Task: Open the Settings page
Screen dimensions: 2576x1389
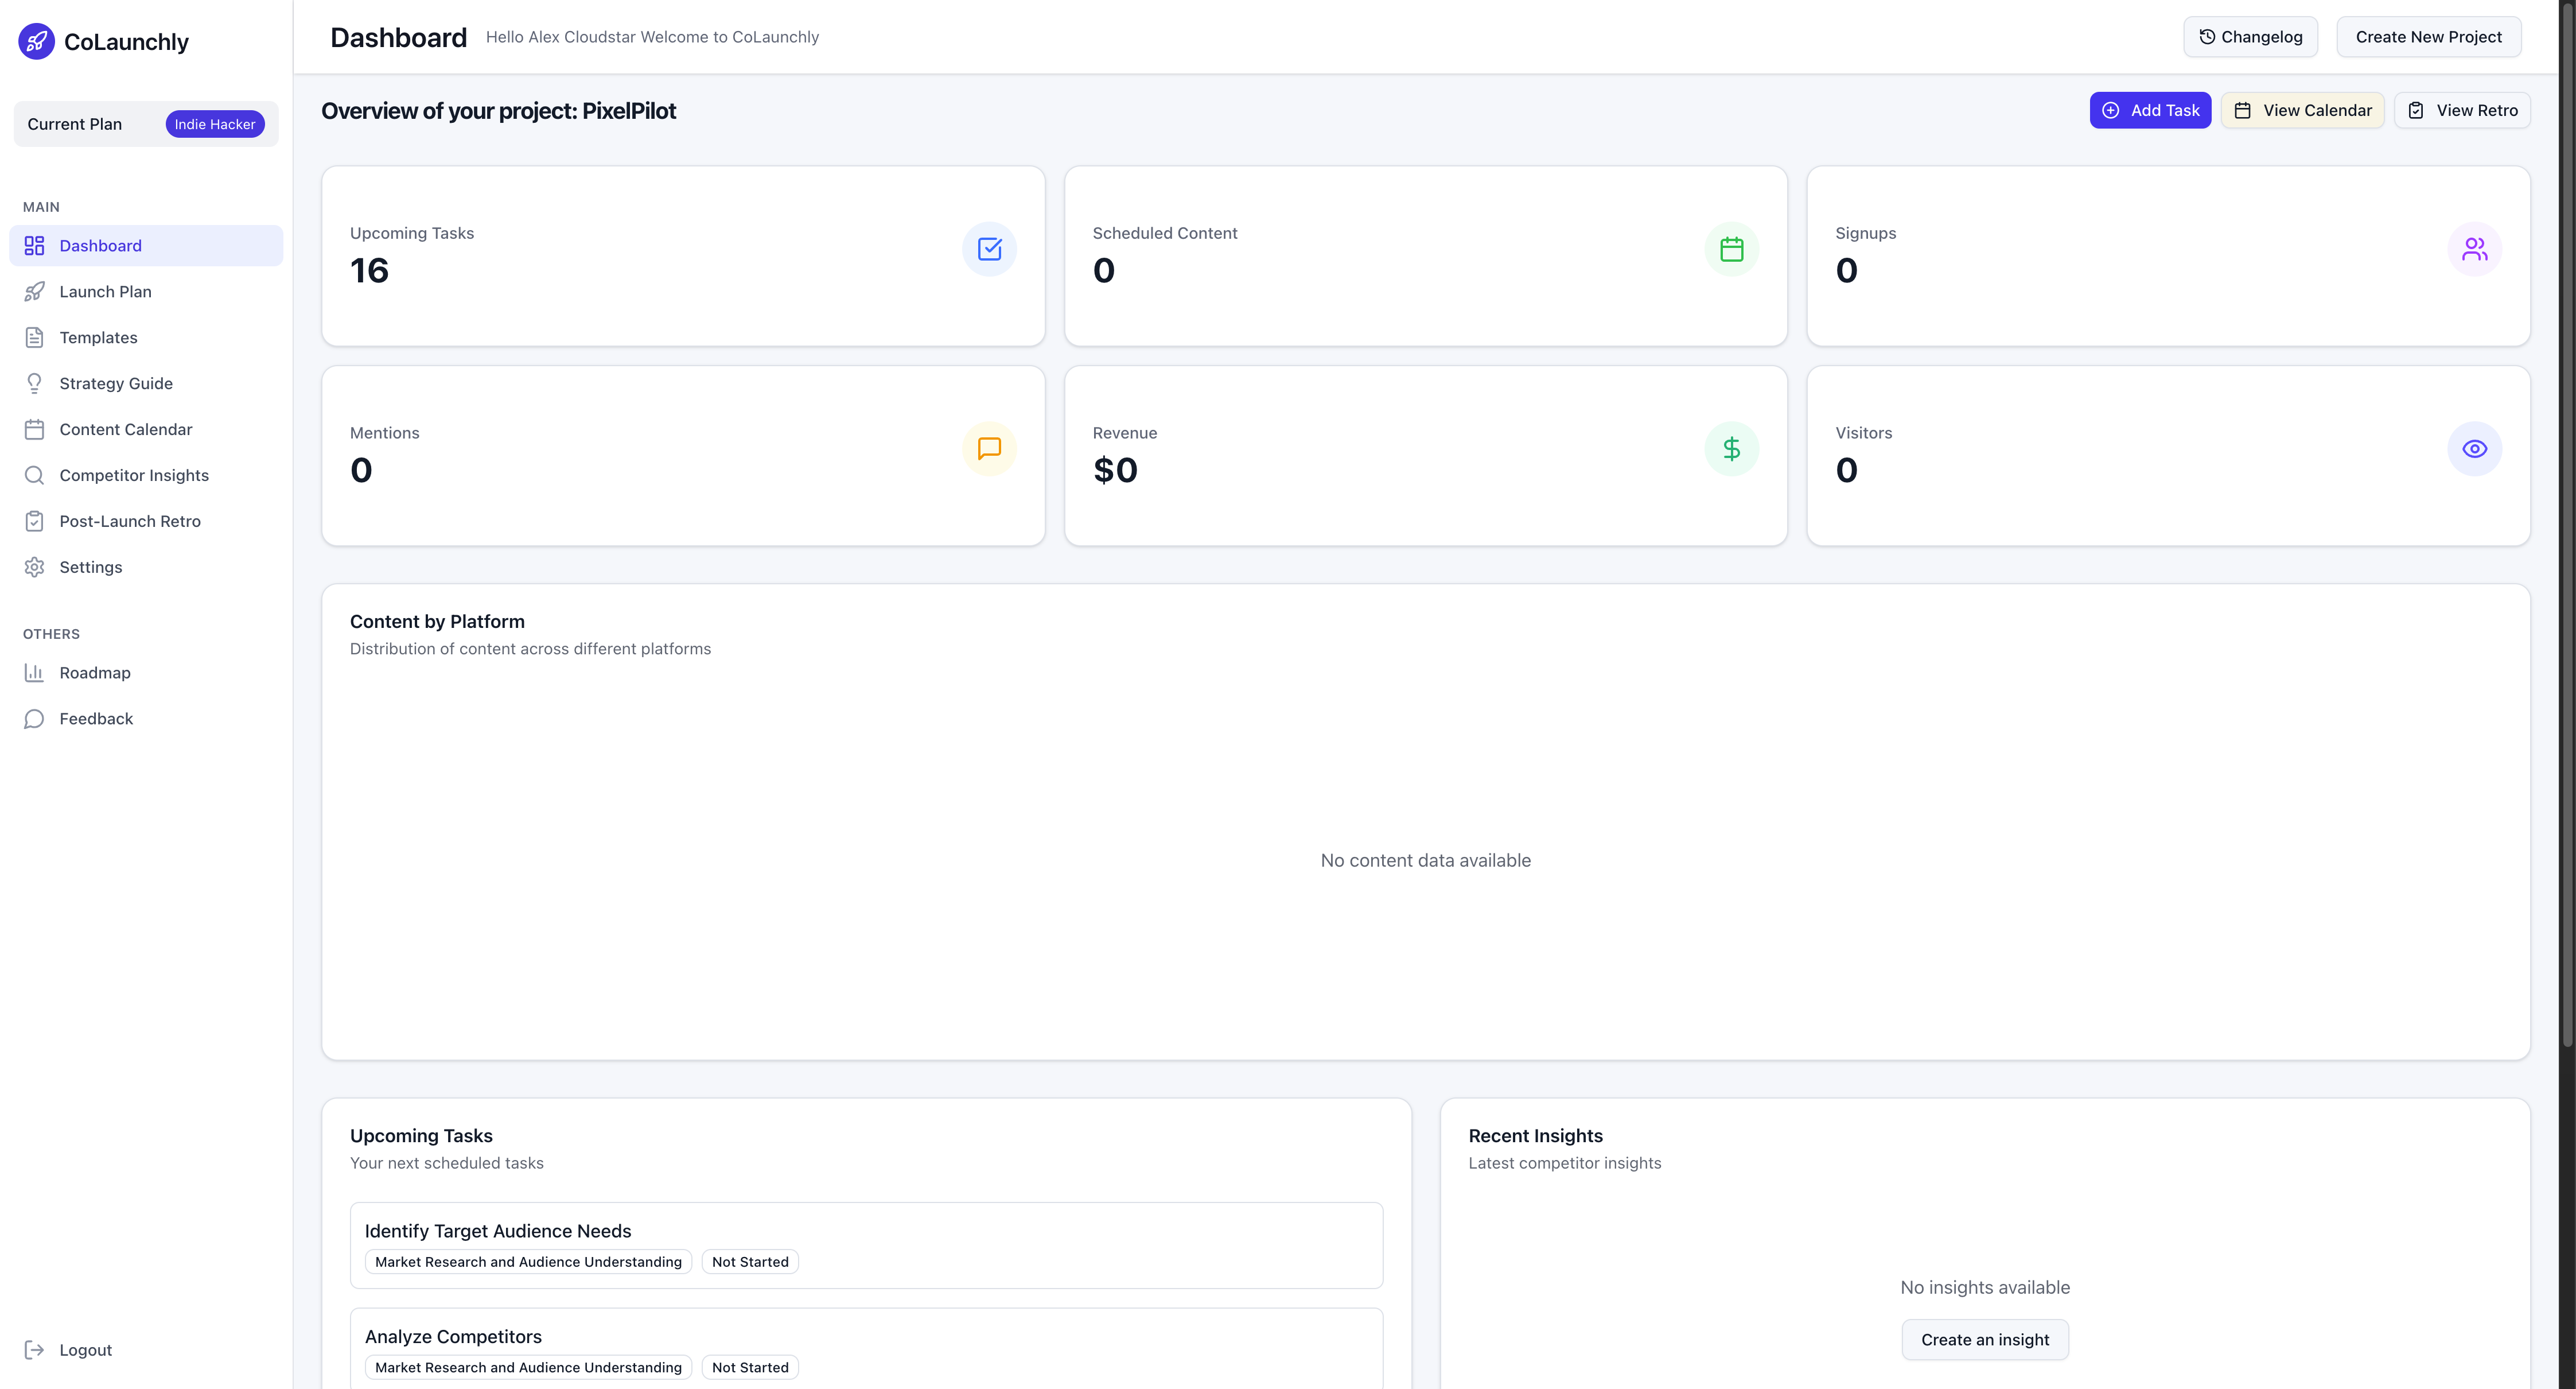Action: 146,568
